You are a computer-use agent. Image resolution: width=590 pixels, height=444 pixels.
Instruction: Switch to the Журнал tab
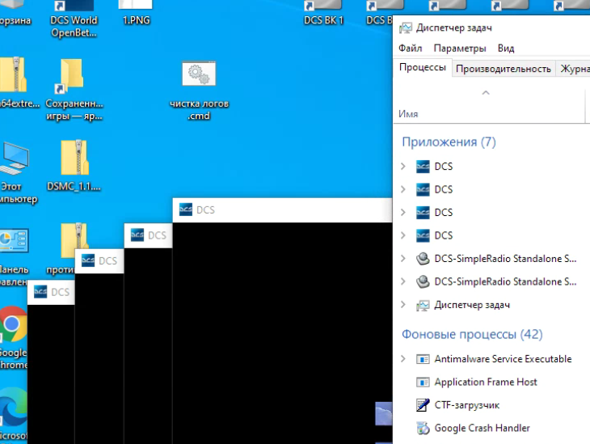(x=574, y=69)
